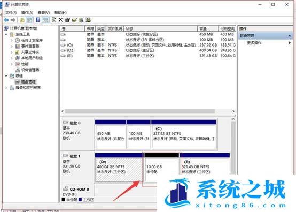The width and height of the screenshot is (296, 212).
Task: Collapse the 磁盘管理 actions section
Action: pos(290,36)
